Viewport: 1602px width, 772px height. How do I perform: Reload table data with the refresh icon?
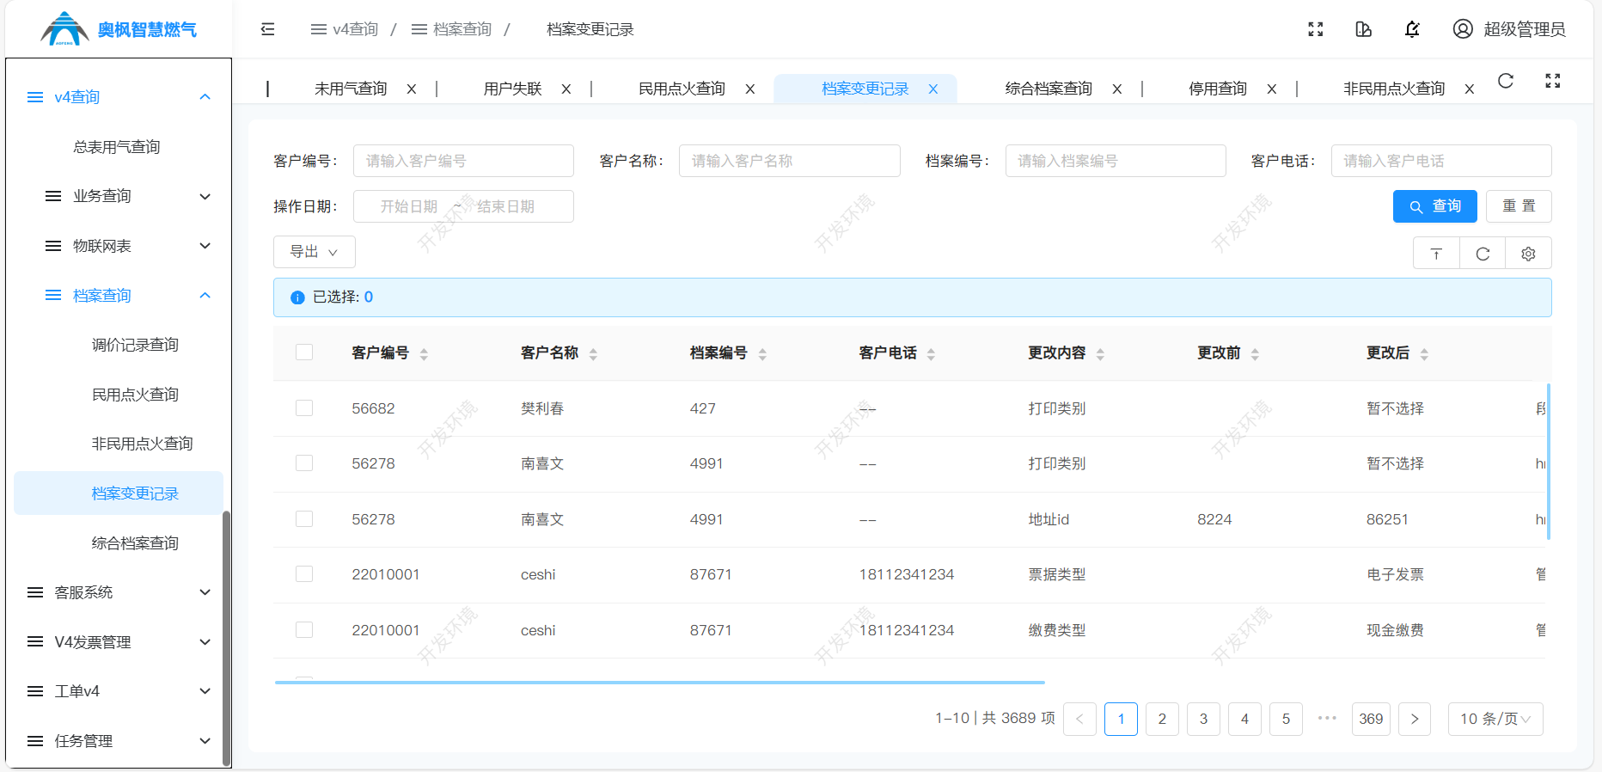coord(1483,254)
